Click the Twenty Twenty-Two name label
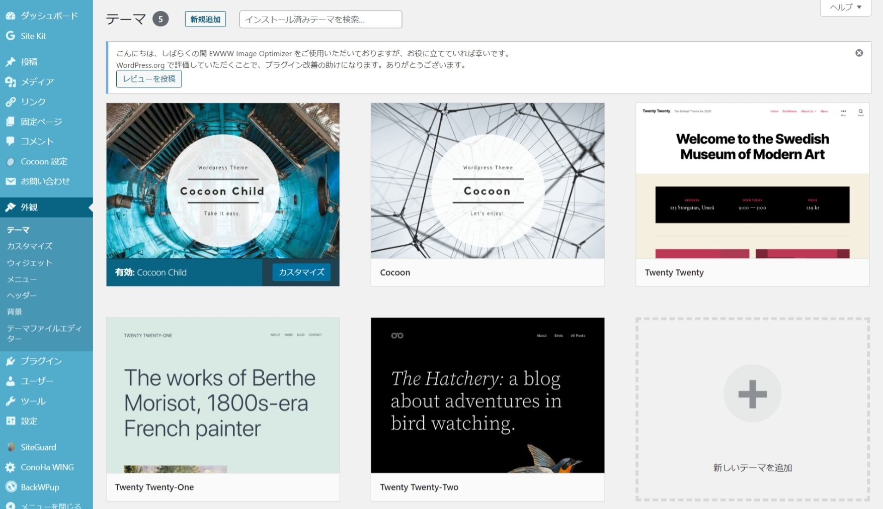The width and height of the screenshot is (883, 509). [419, 487]
